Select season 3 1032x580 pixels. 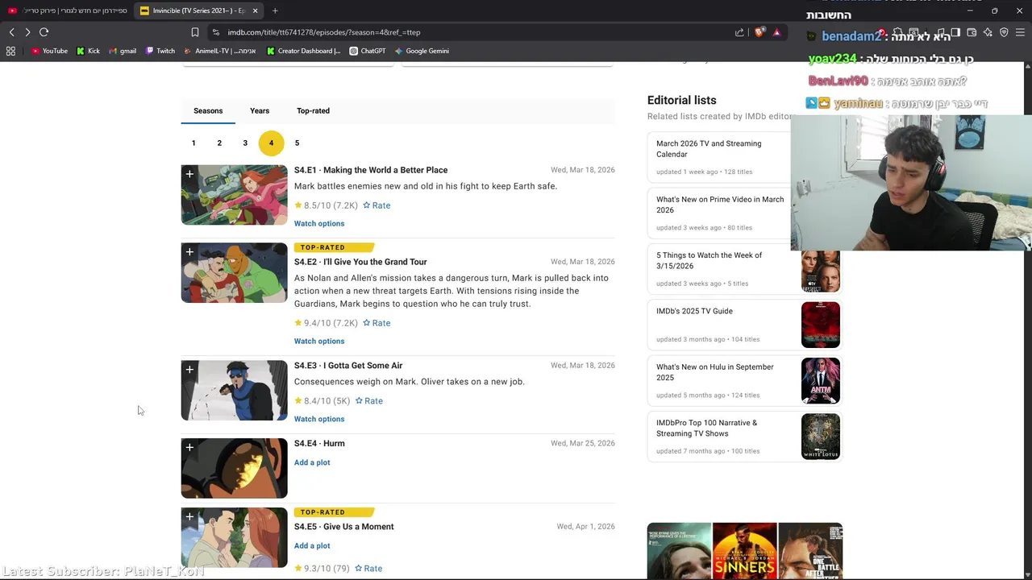tap(245, 143)
